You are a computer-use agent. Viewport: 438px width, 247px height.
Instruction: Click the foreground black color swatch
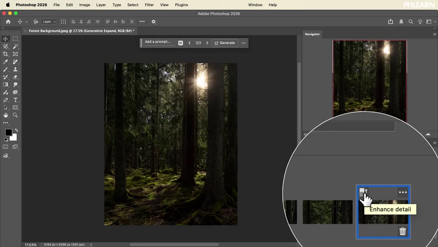click(8, 132)
